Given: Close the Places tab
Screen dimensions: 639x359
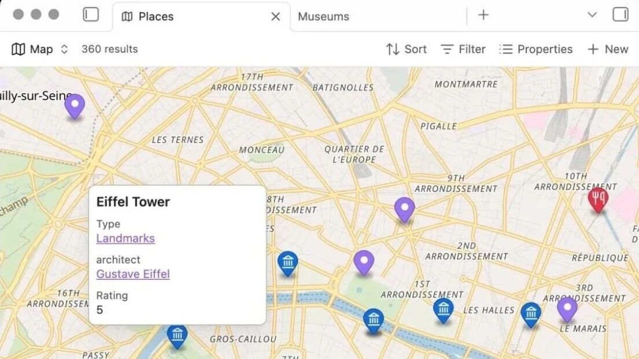Looking at the screenshot, I should tap(275, 16).
